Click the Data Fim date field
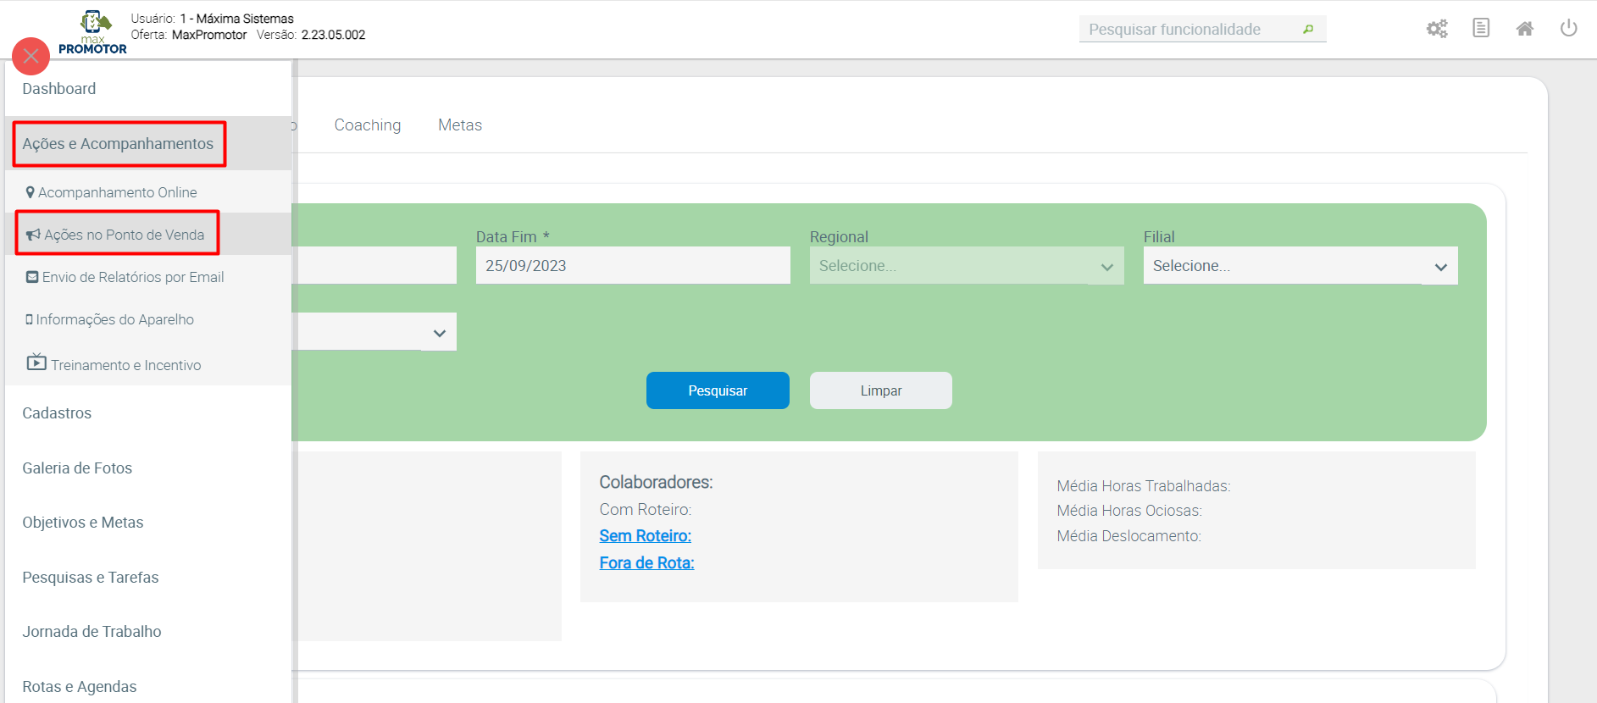The width and height of the screenshot is (1597, 703). click(632, 266)
